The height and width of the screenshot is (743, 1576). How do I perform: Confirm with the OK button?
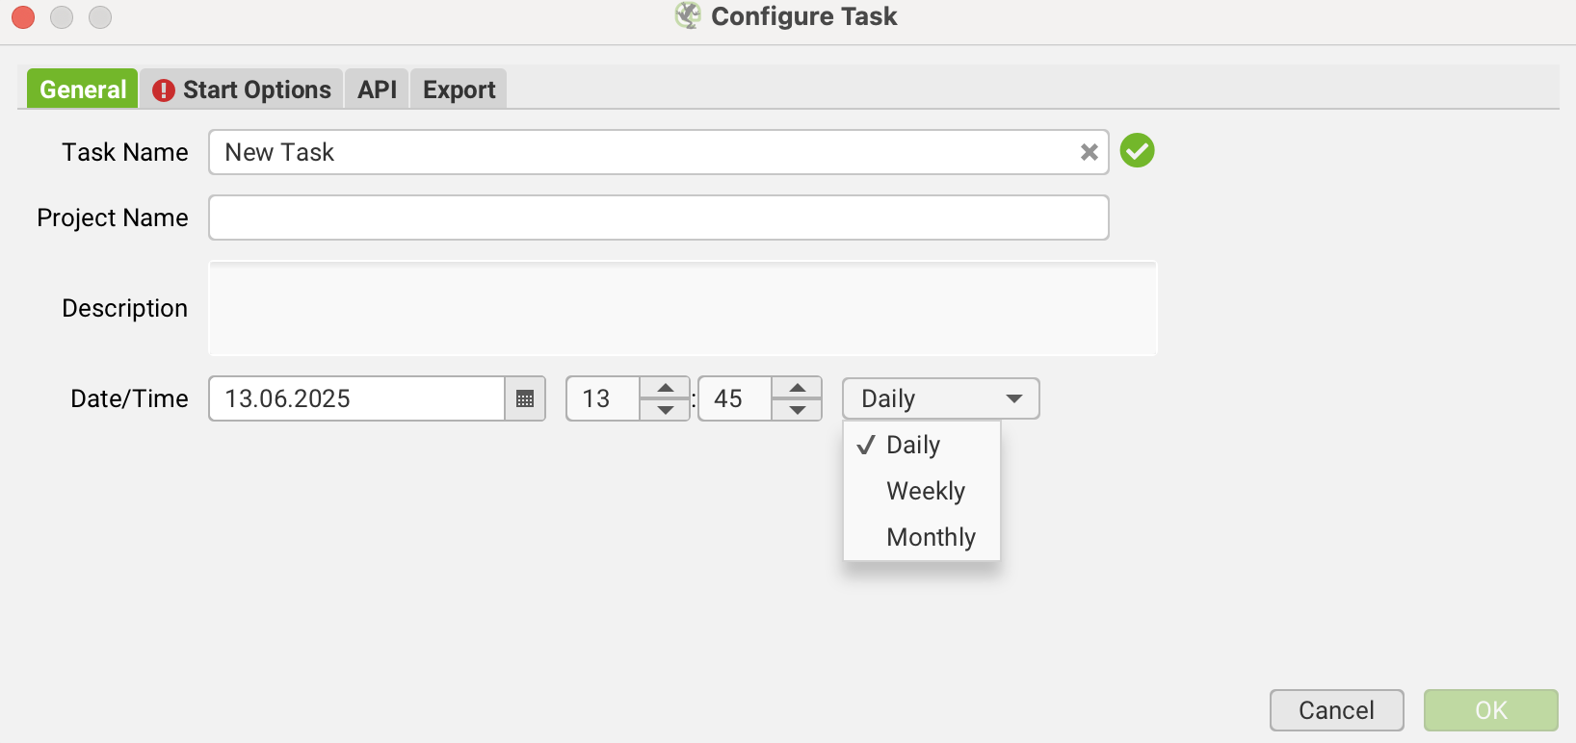[x=1490, y=710]
